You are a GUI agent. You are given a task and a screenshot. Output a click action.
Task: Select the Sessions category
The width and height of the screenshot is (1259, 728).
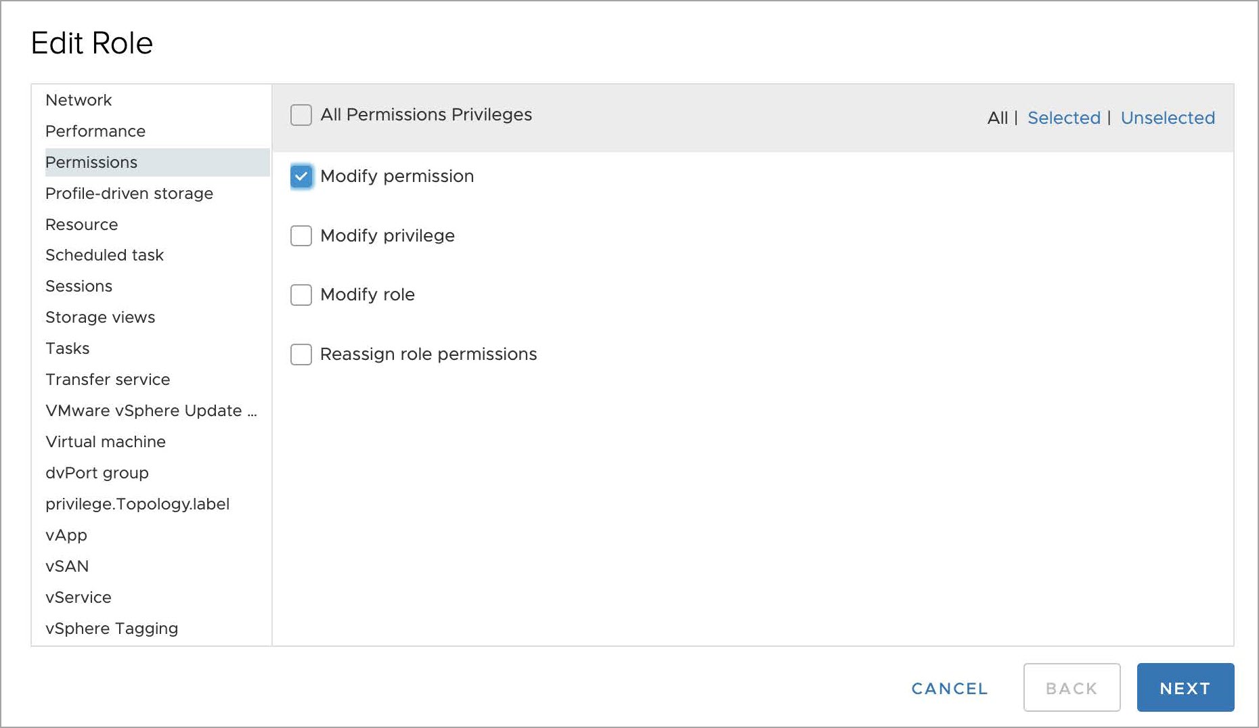point(79,286)
